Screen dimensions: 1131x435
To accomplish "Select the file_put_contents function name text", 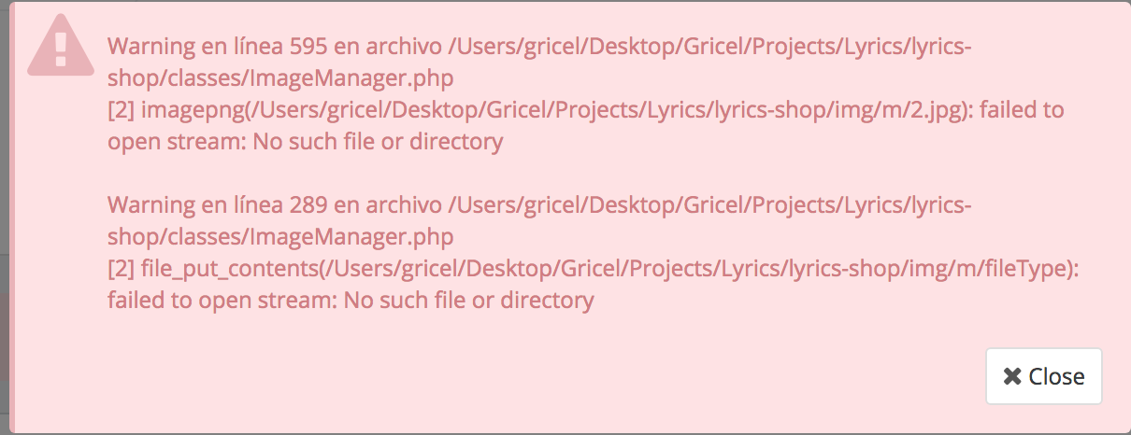I will coord(228,269).
